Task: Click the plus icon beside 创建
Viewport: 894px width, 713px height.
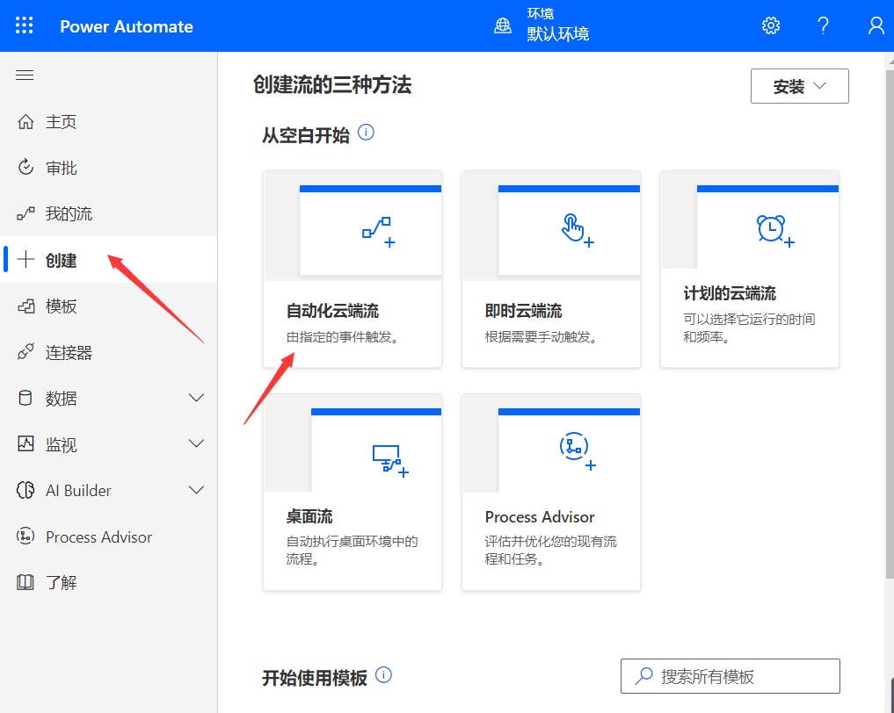Action: [25, 260]
